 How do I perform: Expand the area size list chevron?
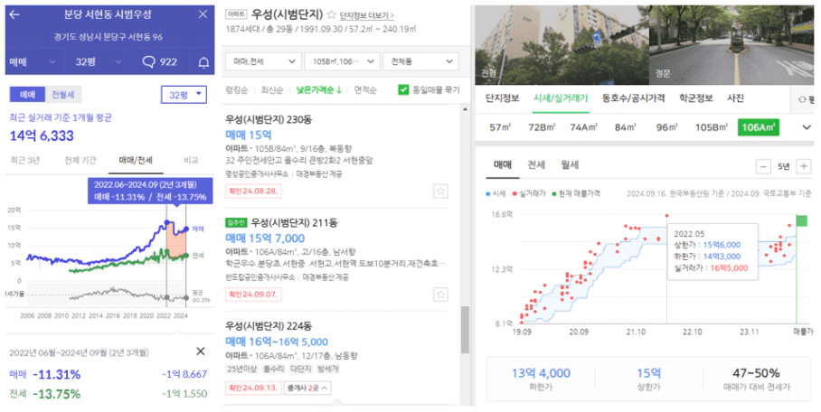[807, 127]
